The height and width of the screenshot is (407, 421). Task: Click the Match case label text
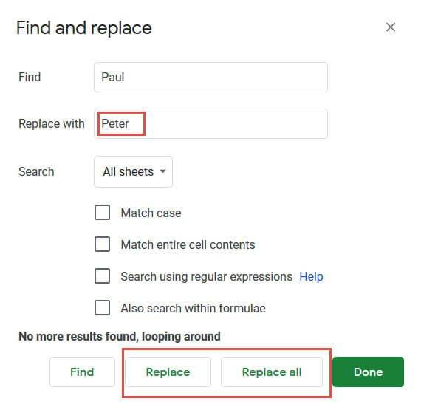click(151, 213)
